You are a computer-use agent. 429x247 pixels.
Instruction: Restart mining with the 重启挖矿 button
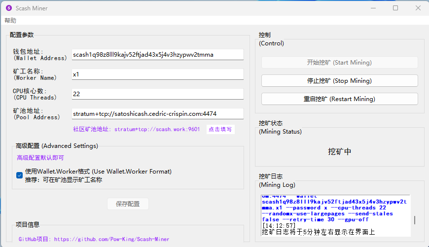tap(340, 99)
